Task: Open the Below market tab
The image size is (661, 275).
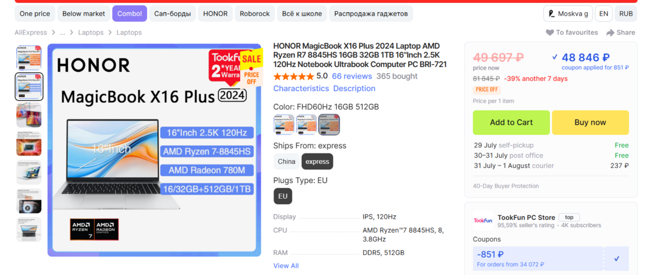Action: [84, 13]
